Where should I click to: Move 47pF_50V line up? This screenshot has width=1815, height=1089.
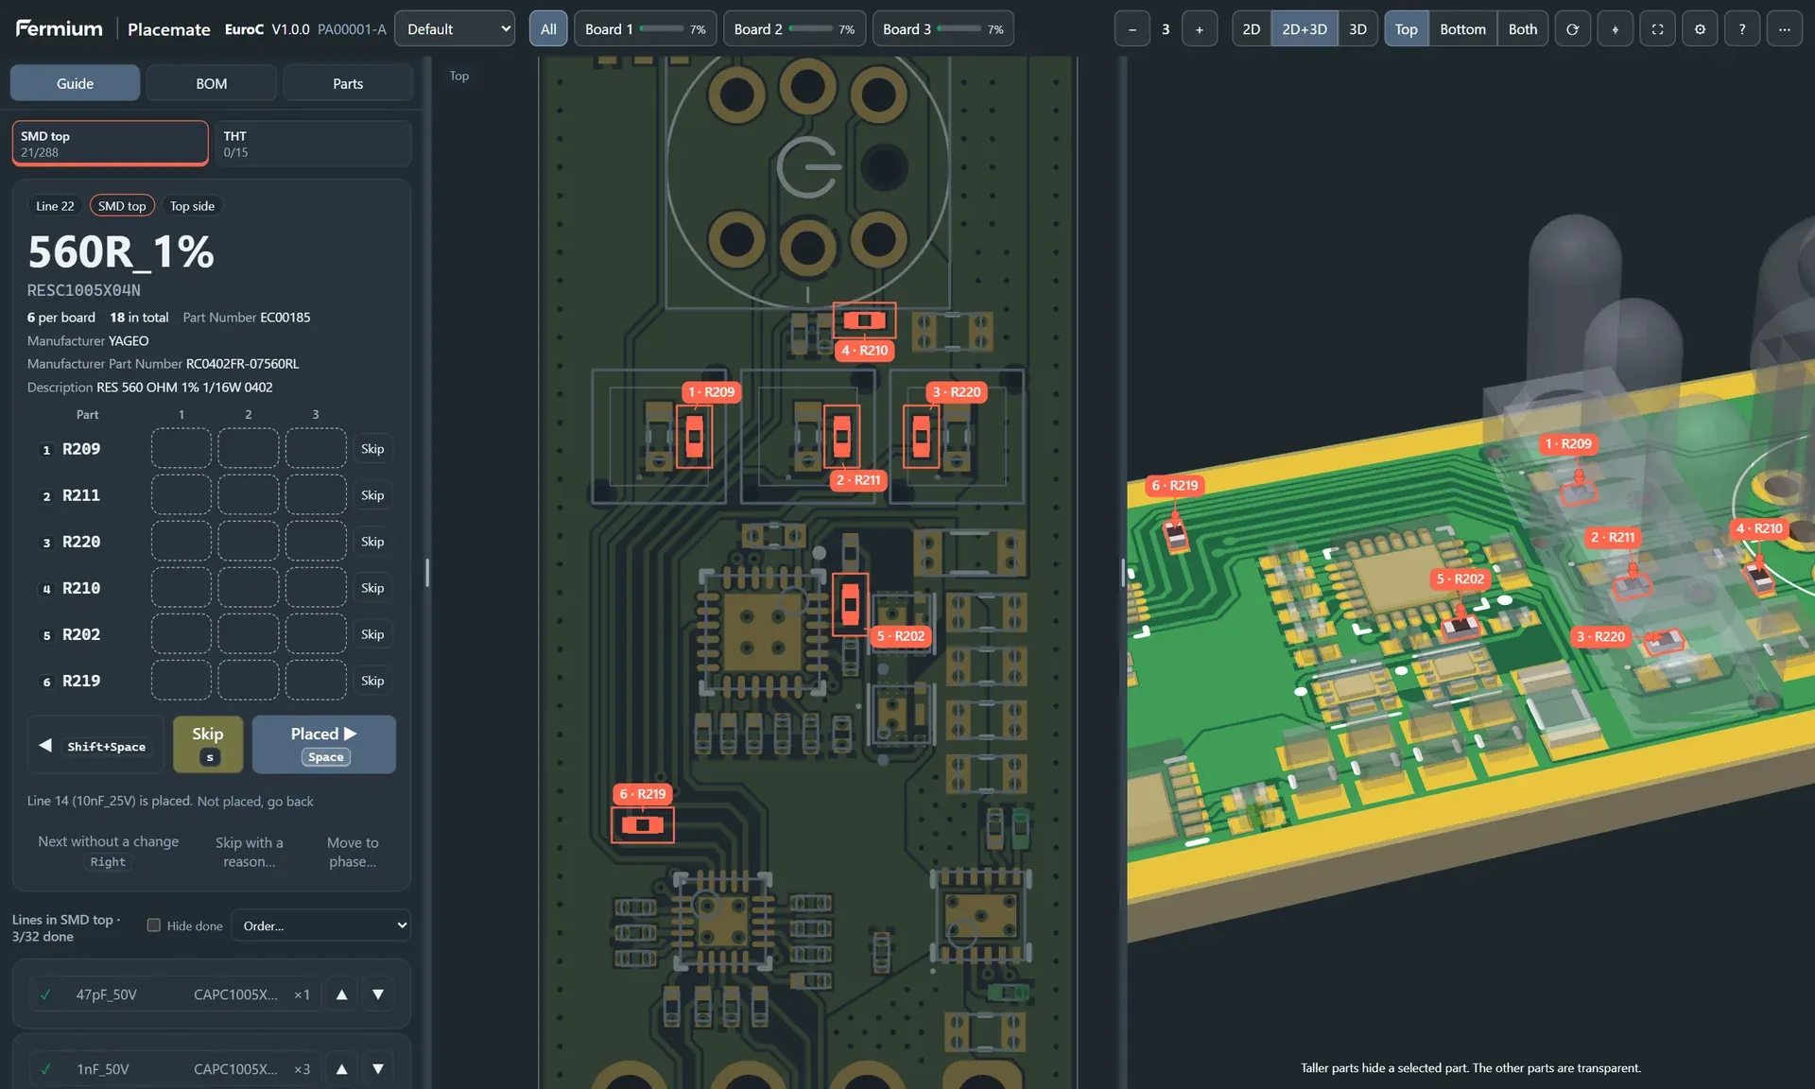(341, 994)
